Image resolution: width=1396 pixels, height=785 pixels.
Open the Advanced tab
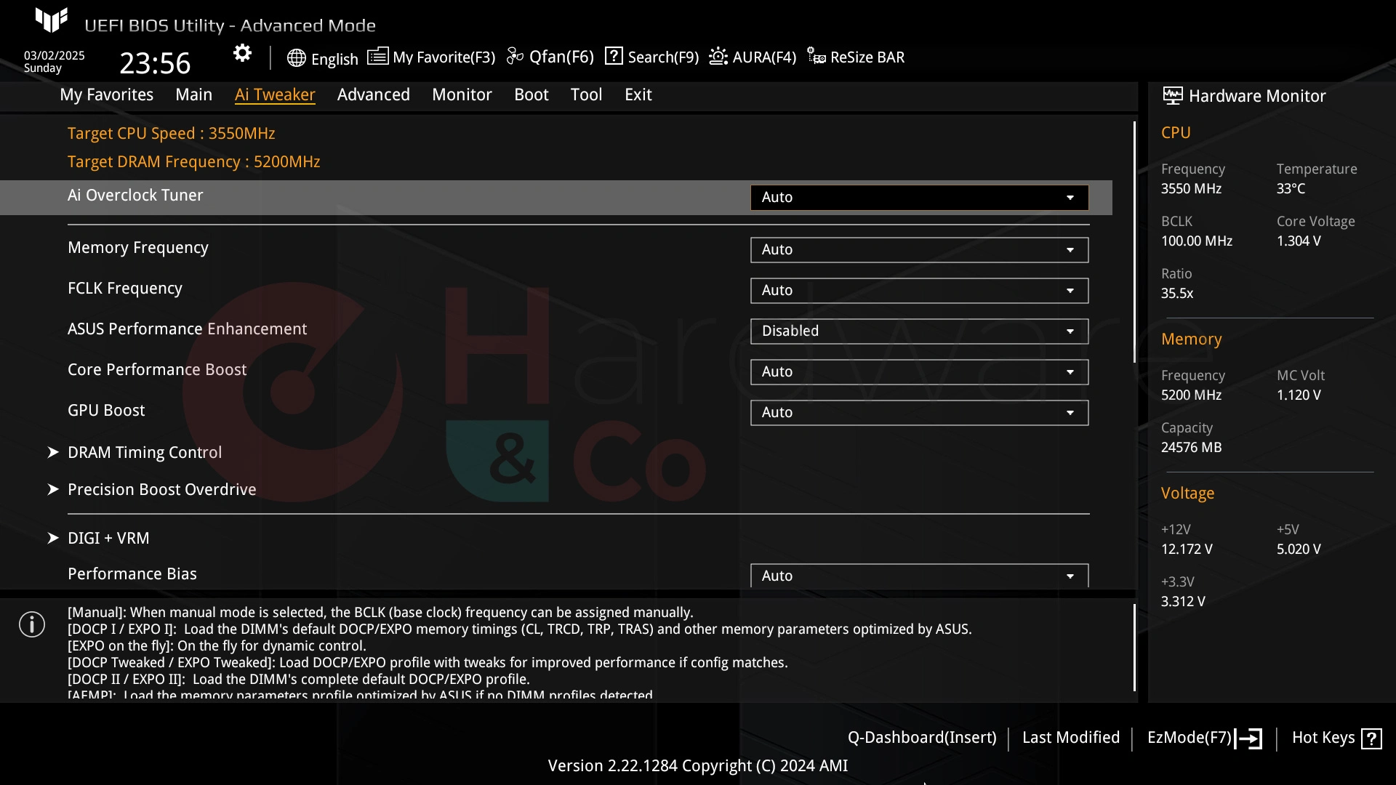tap(373, 94)
